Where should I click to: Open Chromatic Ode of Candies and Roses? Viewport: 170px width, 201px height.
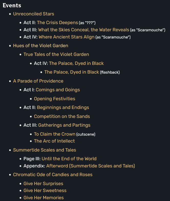[x=53, y=175]
